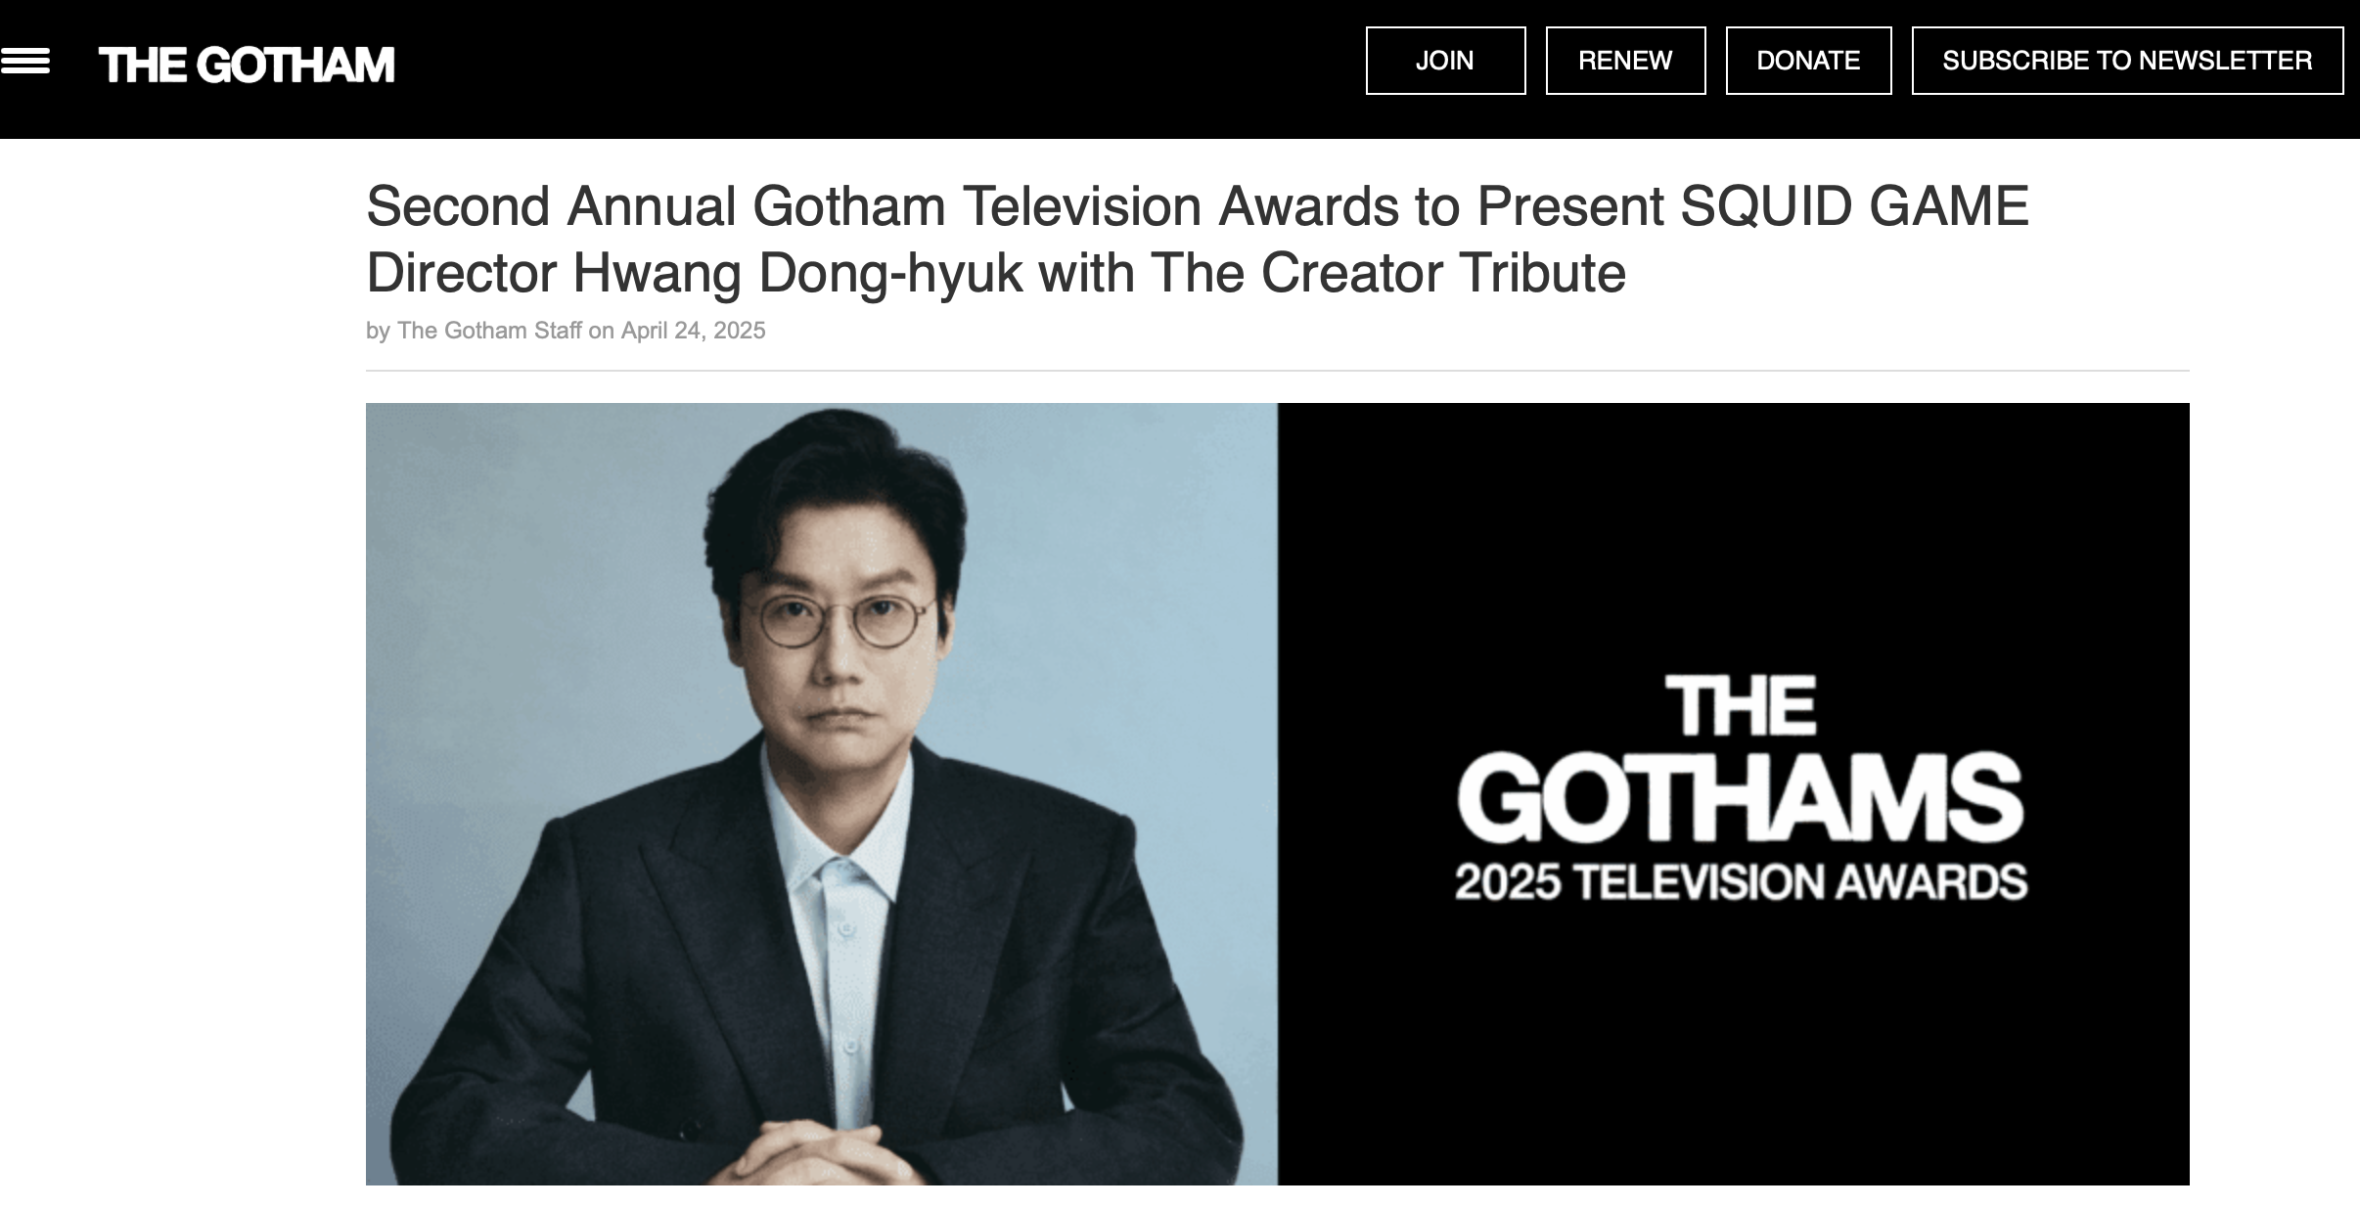Open the hamburger navigation menu
The height and width of the screenshot is (1207, 2360).
click(x=25, y=63)
